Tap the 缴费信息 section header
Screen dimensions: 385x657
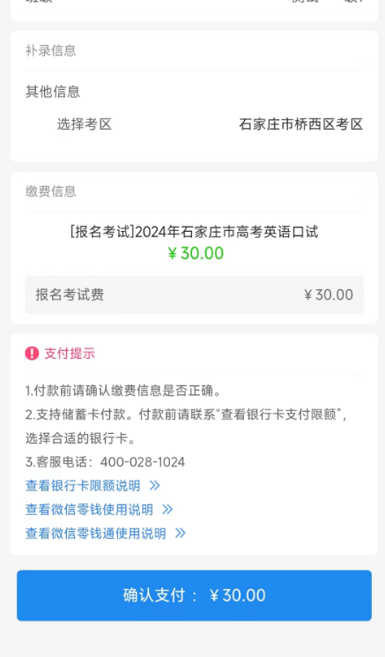click(x=50, y=191)
